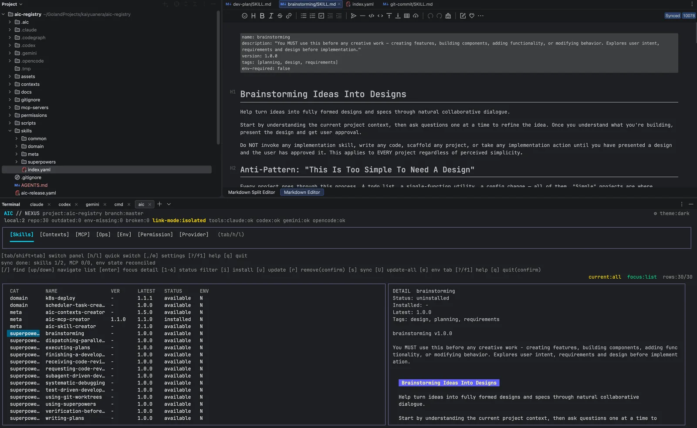Image resolution: width=697 pixels, height=428 pixels.
Task: Select [MCP] panel in AIC terminal
Action: (x=83, y=235)
